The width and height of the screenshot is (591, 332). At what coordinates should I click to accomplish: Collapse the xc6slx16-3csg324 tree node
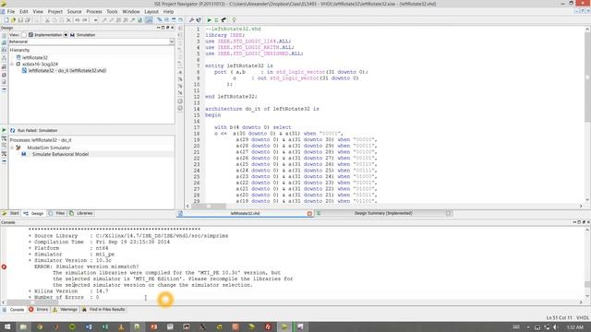click(x=12, y=64)
